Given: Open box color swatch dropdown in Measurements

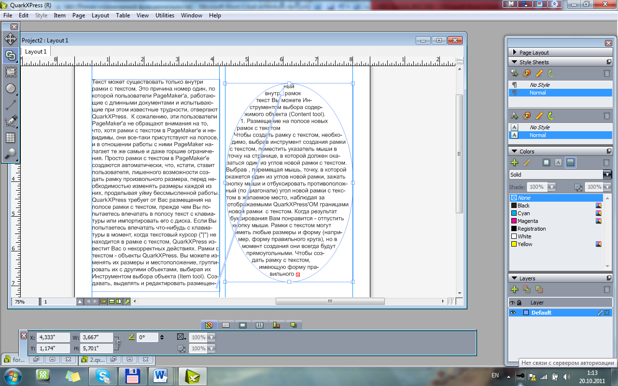Looking at the screenshot, I should [x=181, y=337].
